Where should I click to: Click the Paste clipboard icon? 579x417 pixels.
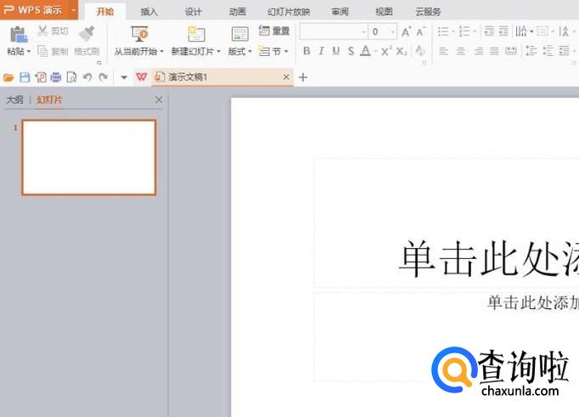[x=19, y=35]
